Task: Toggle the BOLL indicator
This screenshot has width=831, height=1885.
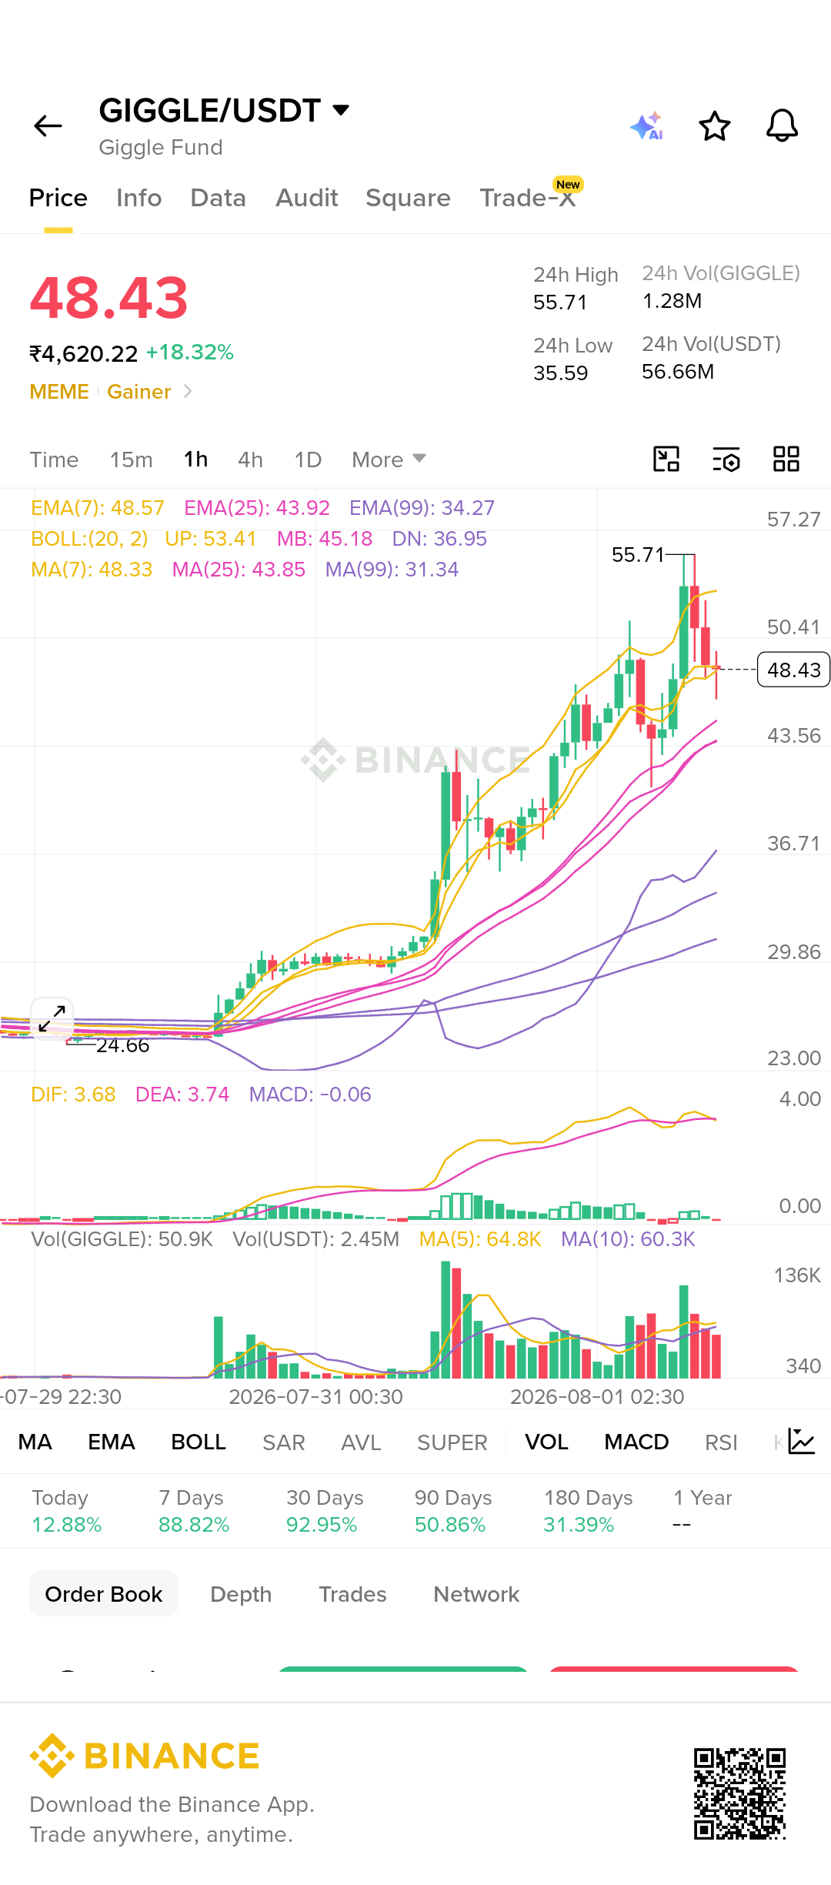Action: pyautogui.click(x=199, y=1442)
